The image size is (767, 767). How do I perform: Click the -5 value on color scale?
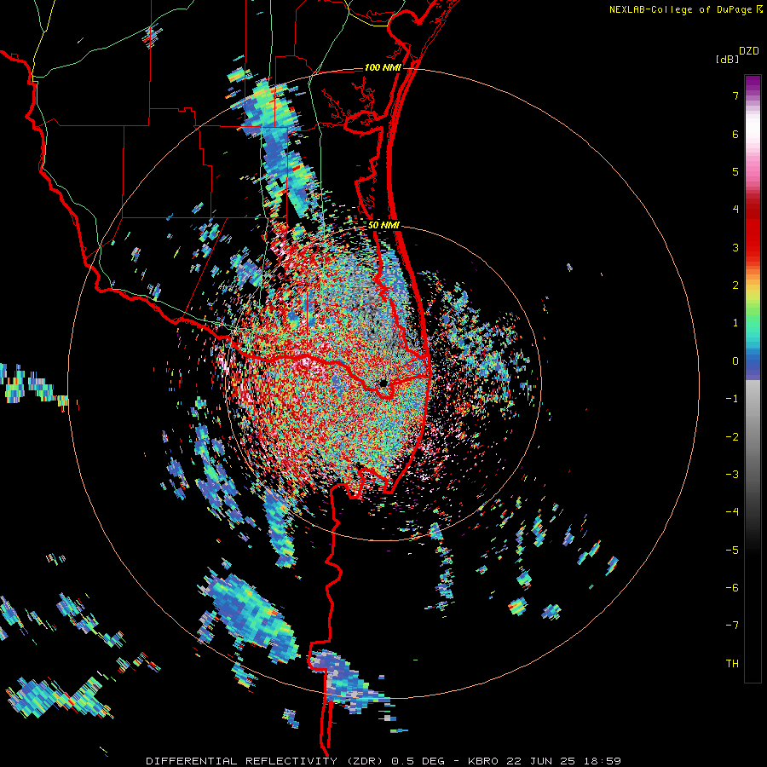[x=732, y=551]
